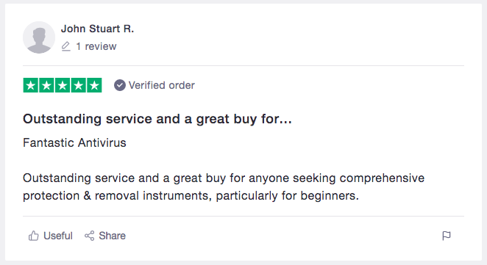Select the Share text label

(x=112, y=236)
